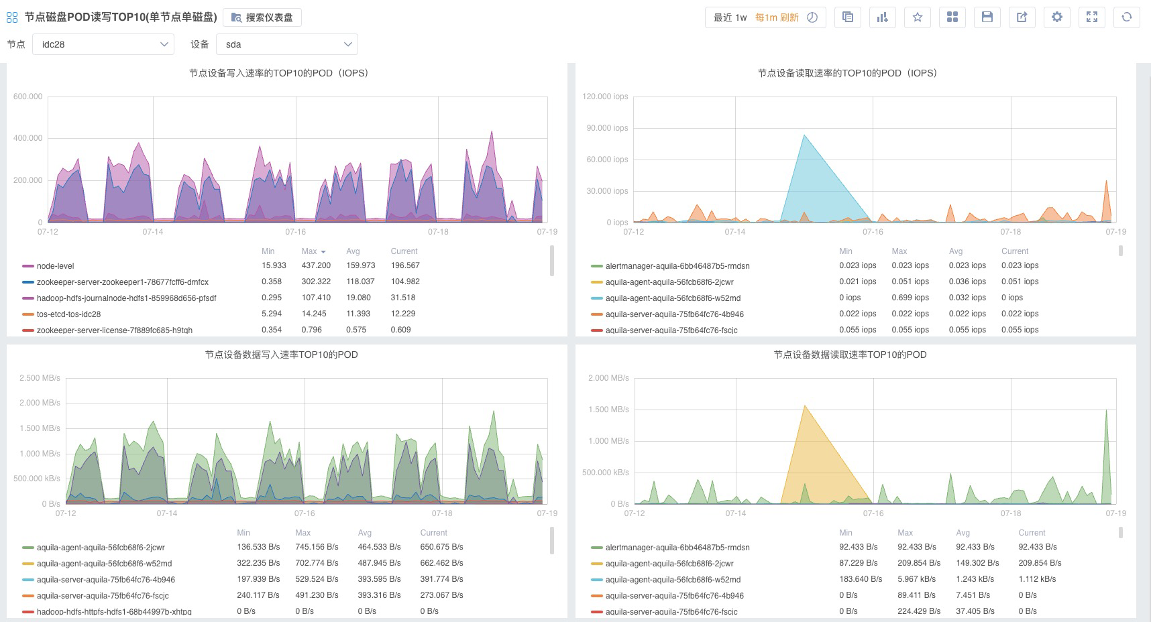Screen dimensions: 1151x622
Task: Toggle hadoop-hdfs-journalnode-hdfs1-859968d656-pfsdf series visibility
Action: [x=127, y=298]
